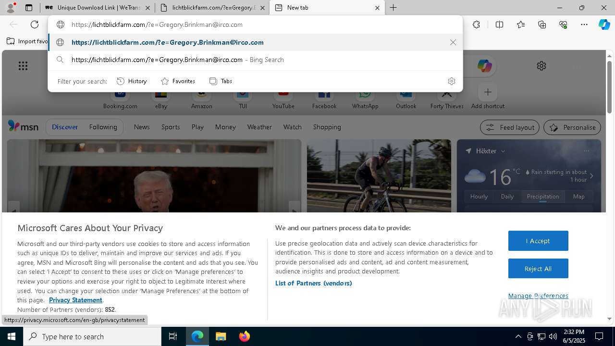Screen dimensions: 615x346
Task: Open the apps grid launcher icon
Action: (x=23, y=66)
